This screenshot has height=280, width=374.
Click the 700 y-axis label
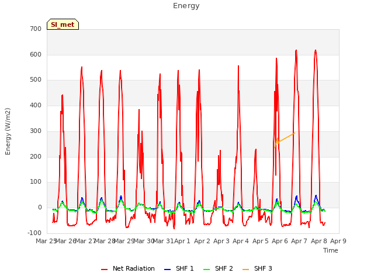(36, 29)
